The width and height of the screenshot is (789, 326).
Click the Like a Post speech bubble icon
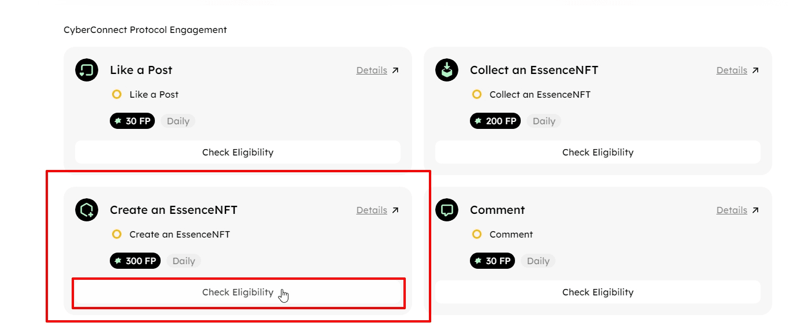(87, 70)
